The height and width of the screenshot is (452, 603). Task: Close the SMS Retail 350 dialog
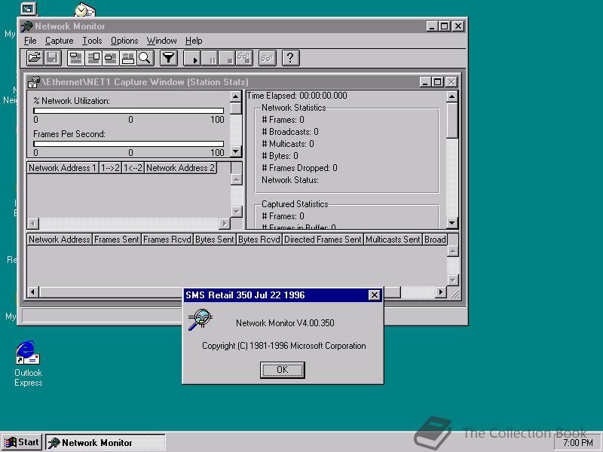coord(374,295)
